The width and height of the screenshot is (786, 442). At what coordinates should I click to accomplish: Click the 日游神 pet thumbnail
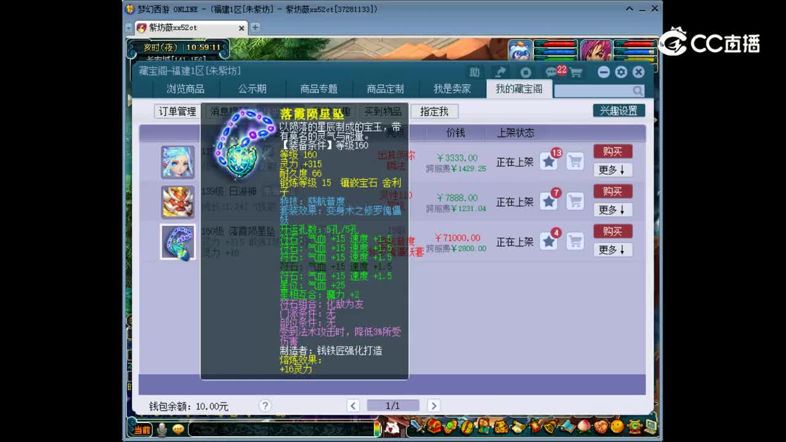pyautogui.click(x=178, y=202)
